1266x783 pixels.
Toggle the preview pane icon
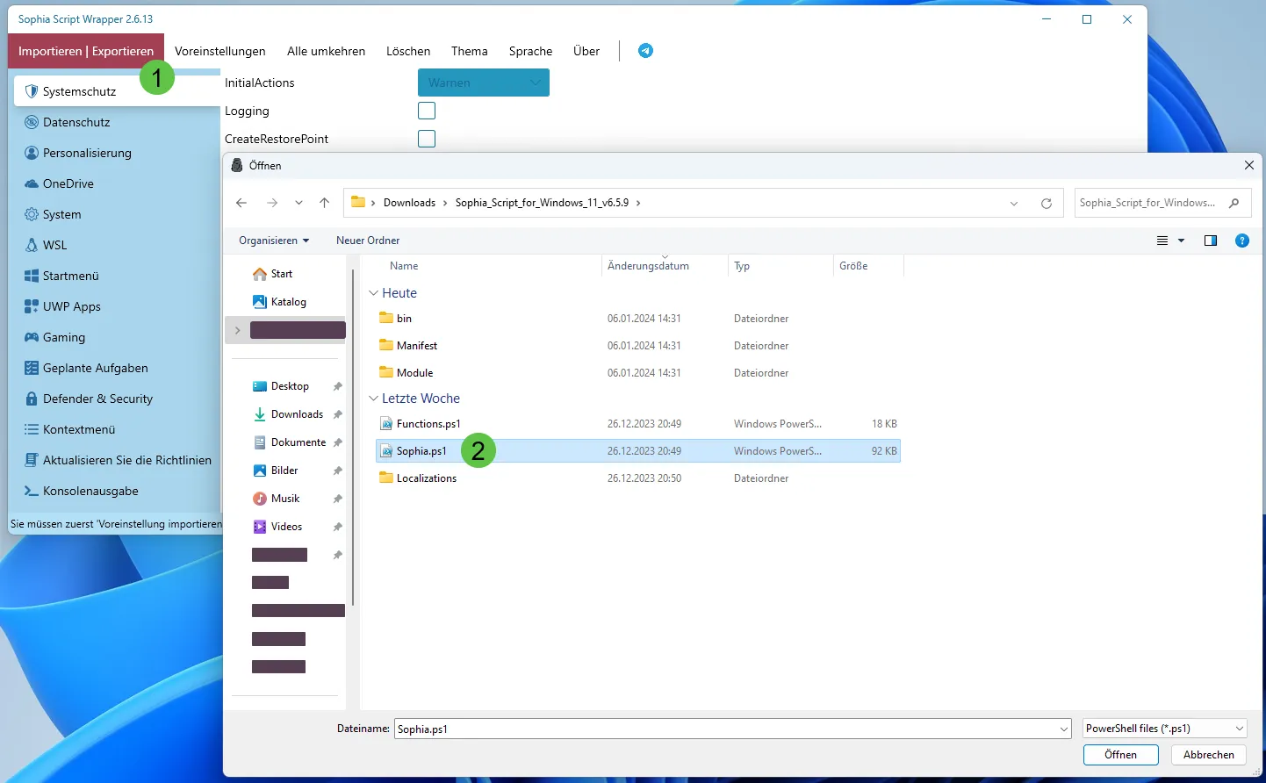pos(1211,241)
